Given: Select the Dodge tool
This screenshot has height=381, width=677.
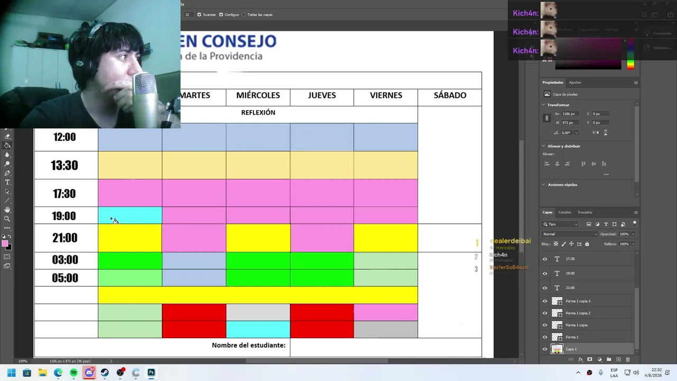Looking at the screenshot, I should (x=7, y=164).
